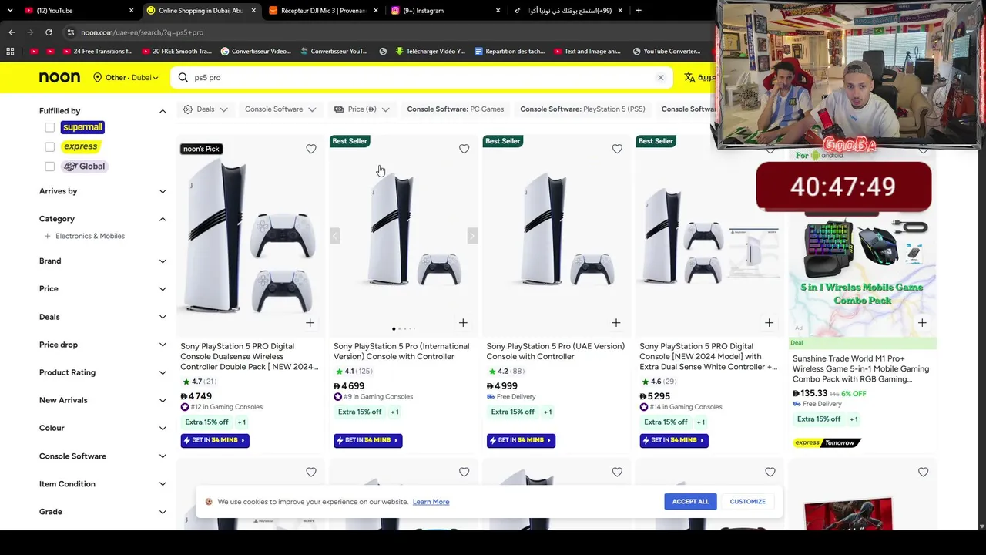Expand the Colour filter section
Viewport: 986px width, 555px height.
(x=163, y=428)
